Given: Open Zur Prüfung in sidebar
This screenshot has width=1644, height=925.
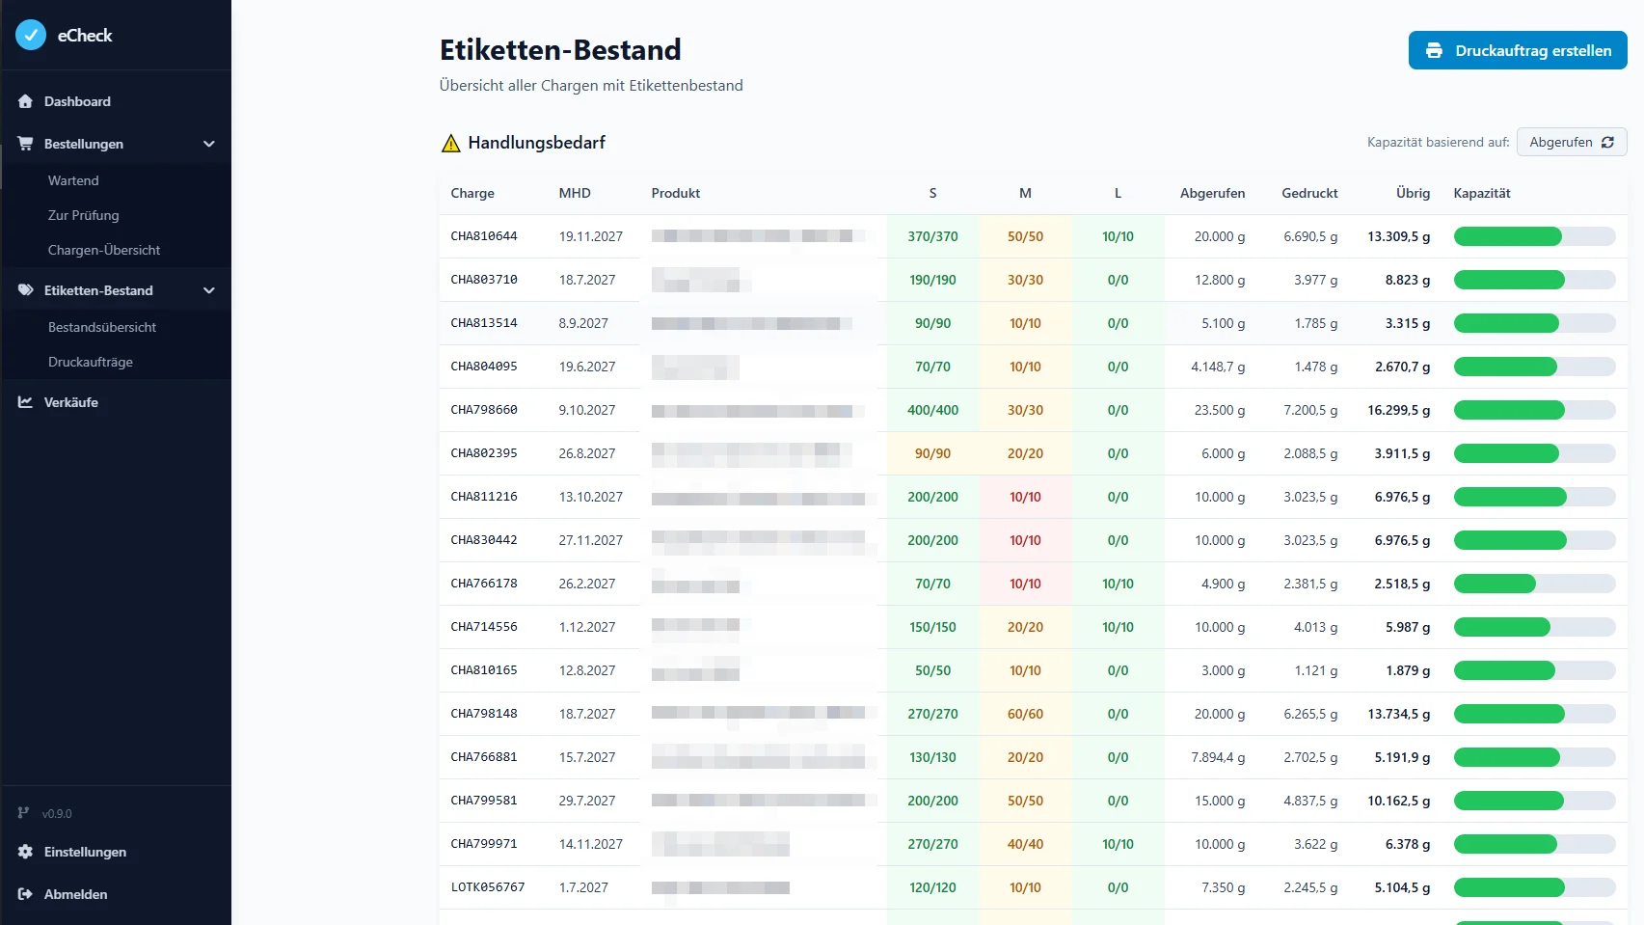Looking at the screenshot, I should coord(84,215).
